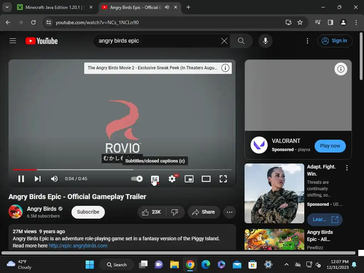Image resolution: width=364 pixels, height=273 pixels.
Task: Like the video with 23K likes
Action: [151, 212]
